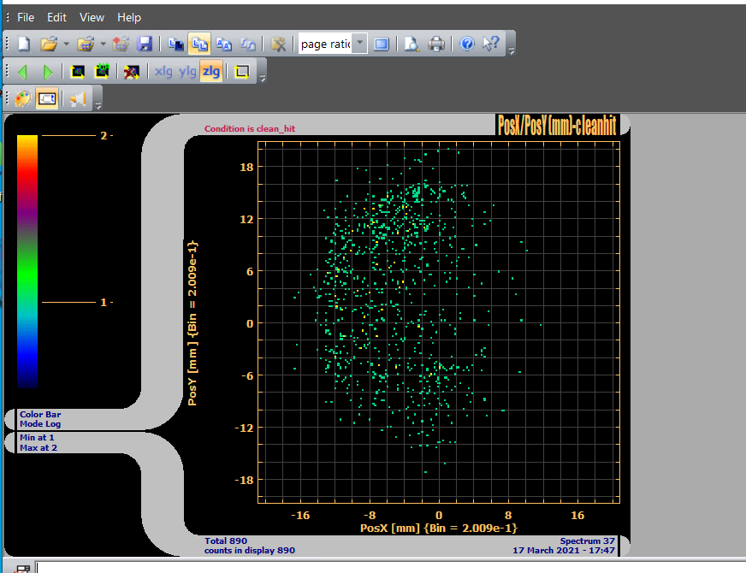This screenshot has width=746, height=573.
Task: Click the megaphone icon in bottom toolbar
Action: (x=78, y=99)
